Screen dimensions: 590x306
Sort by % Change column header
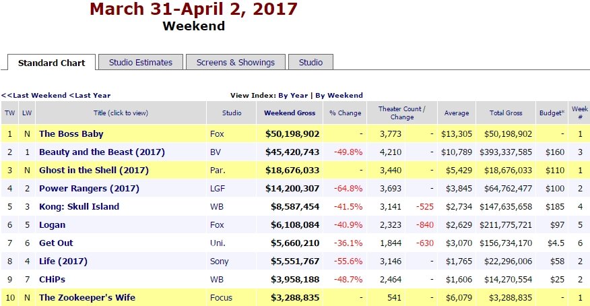point(345,113)
